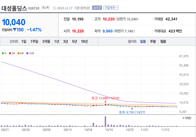Screen dimensions: 196x137
Task: Select the 1년 line chart tab
Action: tap(57, 41)
